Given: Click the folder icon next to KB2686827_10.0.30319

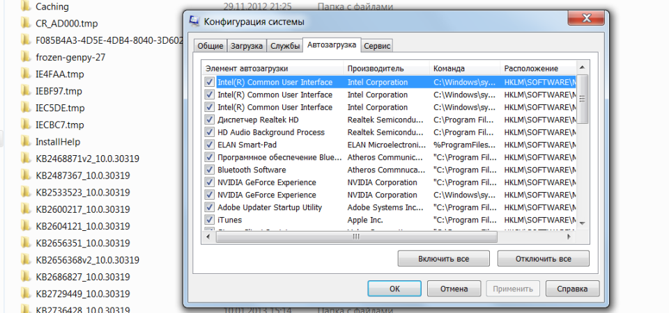Looking at the screenshot, I should coord(26,277).
